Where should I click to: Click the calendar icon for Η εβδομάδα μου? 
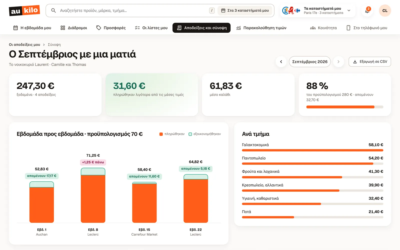pyautogui.click(x=15, y=28)
